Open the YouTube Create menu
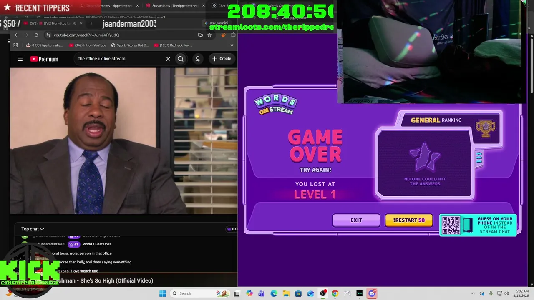 pos(221,59)
